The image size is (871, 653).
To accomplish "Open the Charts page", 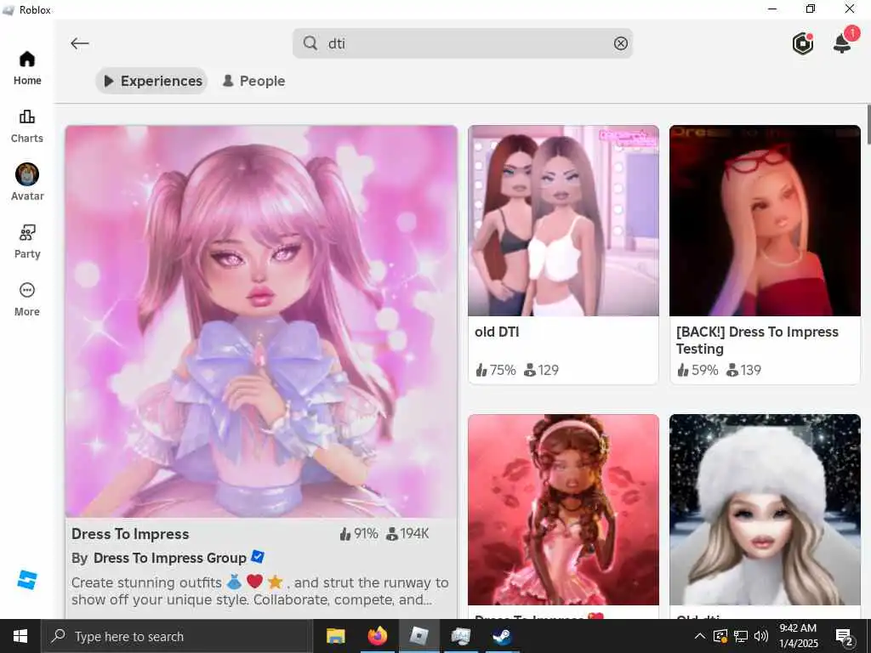I will coord(27,127).
